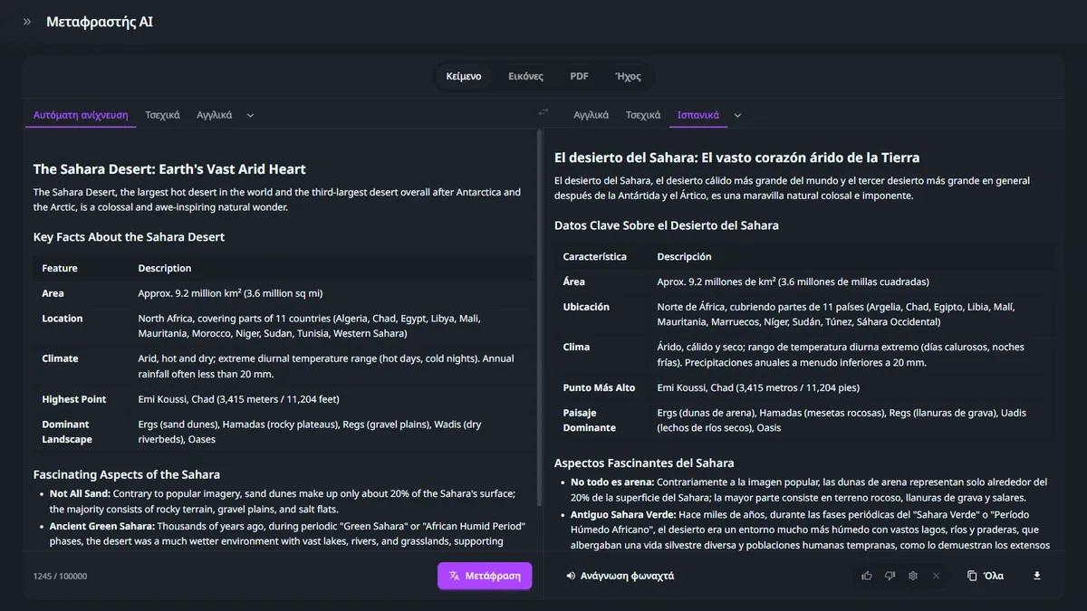Swap source and target languages

pos(543,112)
